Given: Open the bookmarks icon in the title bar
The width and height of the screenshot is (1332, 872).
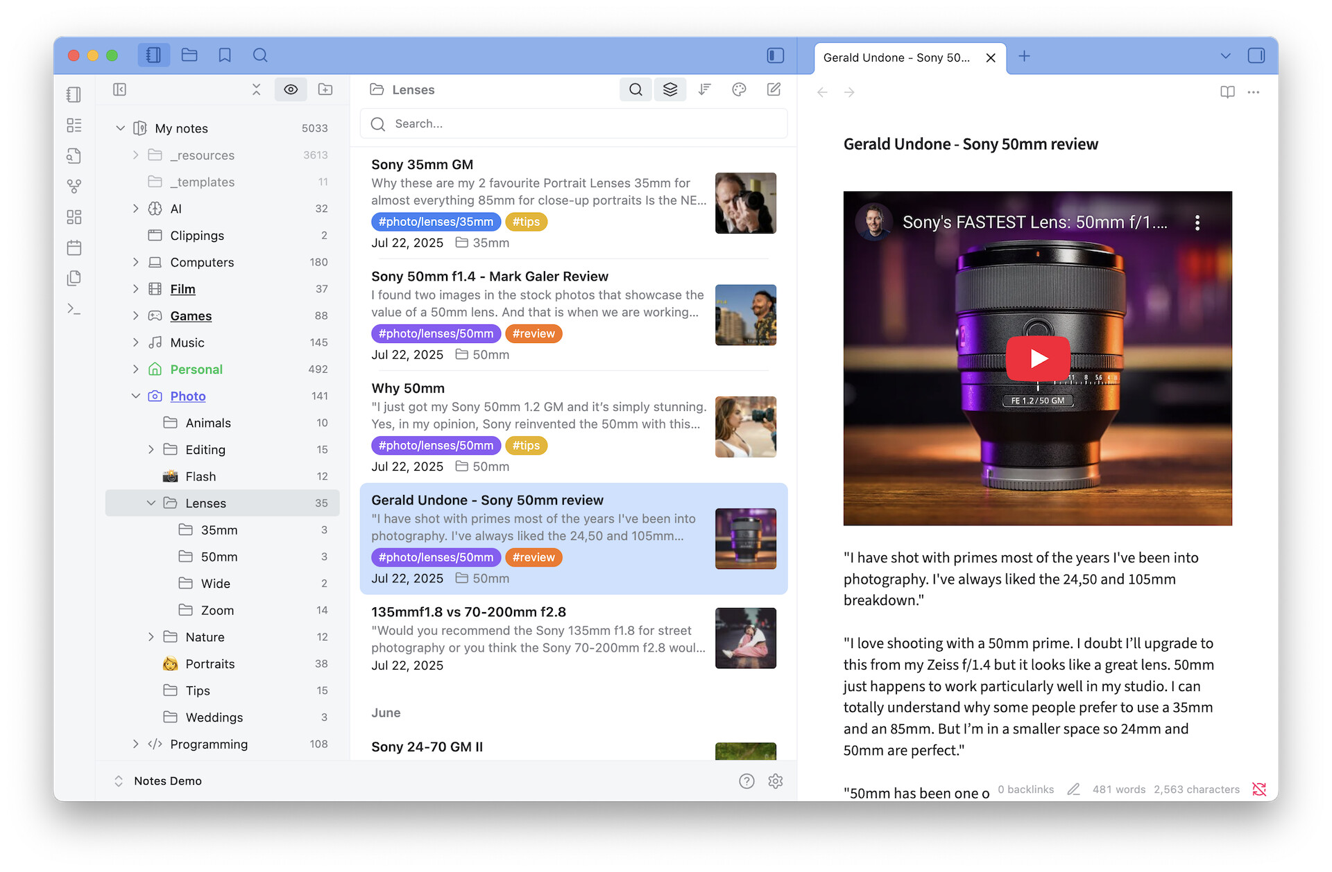Looking at the screenshot, I should [225, 55].
